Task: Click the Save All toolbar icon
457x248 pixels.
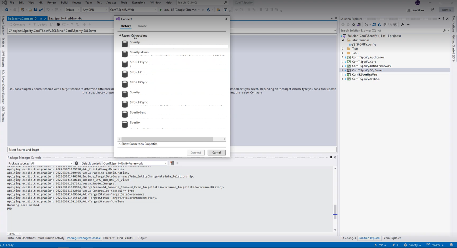Action: pos(41,10)
